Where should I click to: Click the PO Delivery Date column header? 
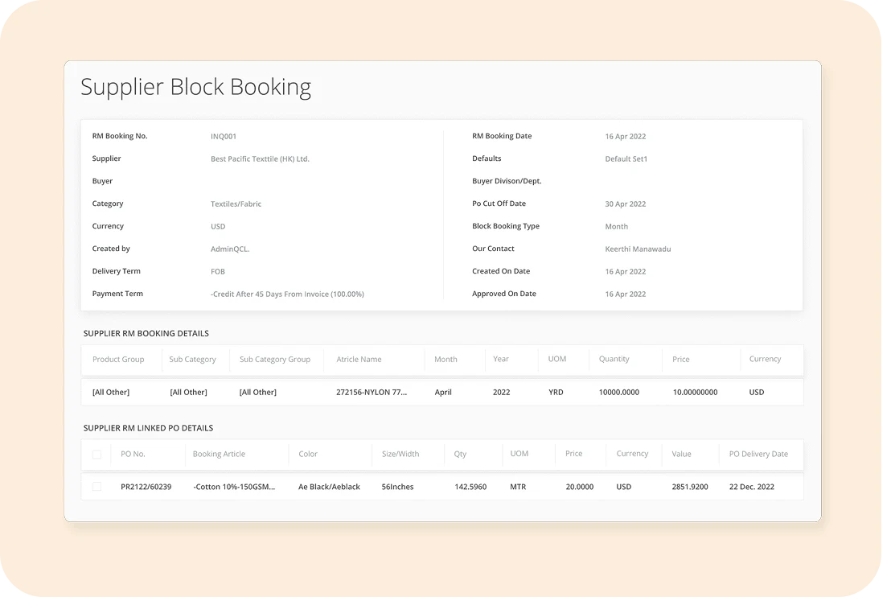[x=758, y=454]
